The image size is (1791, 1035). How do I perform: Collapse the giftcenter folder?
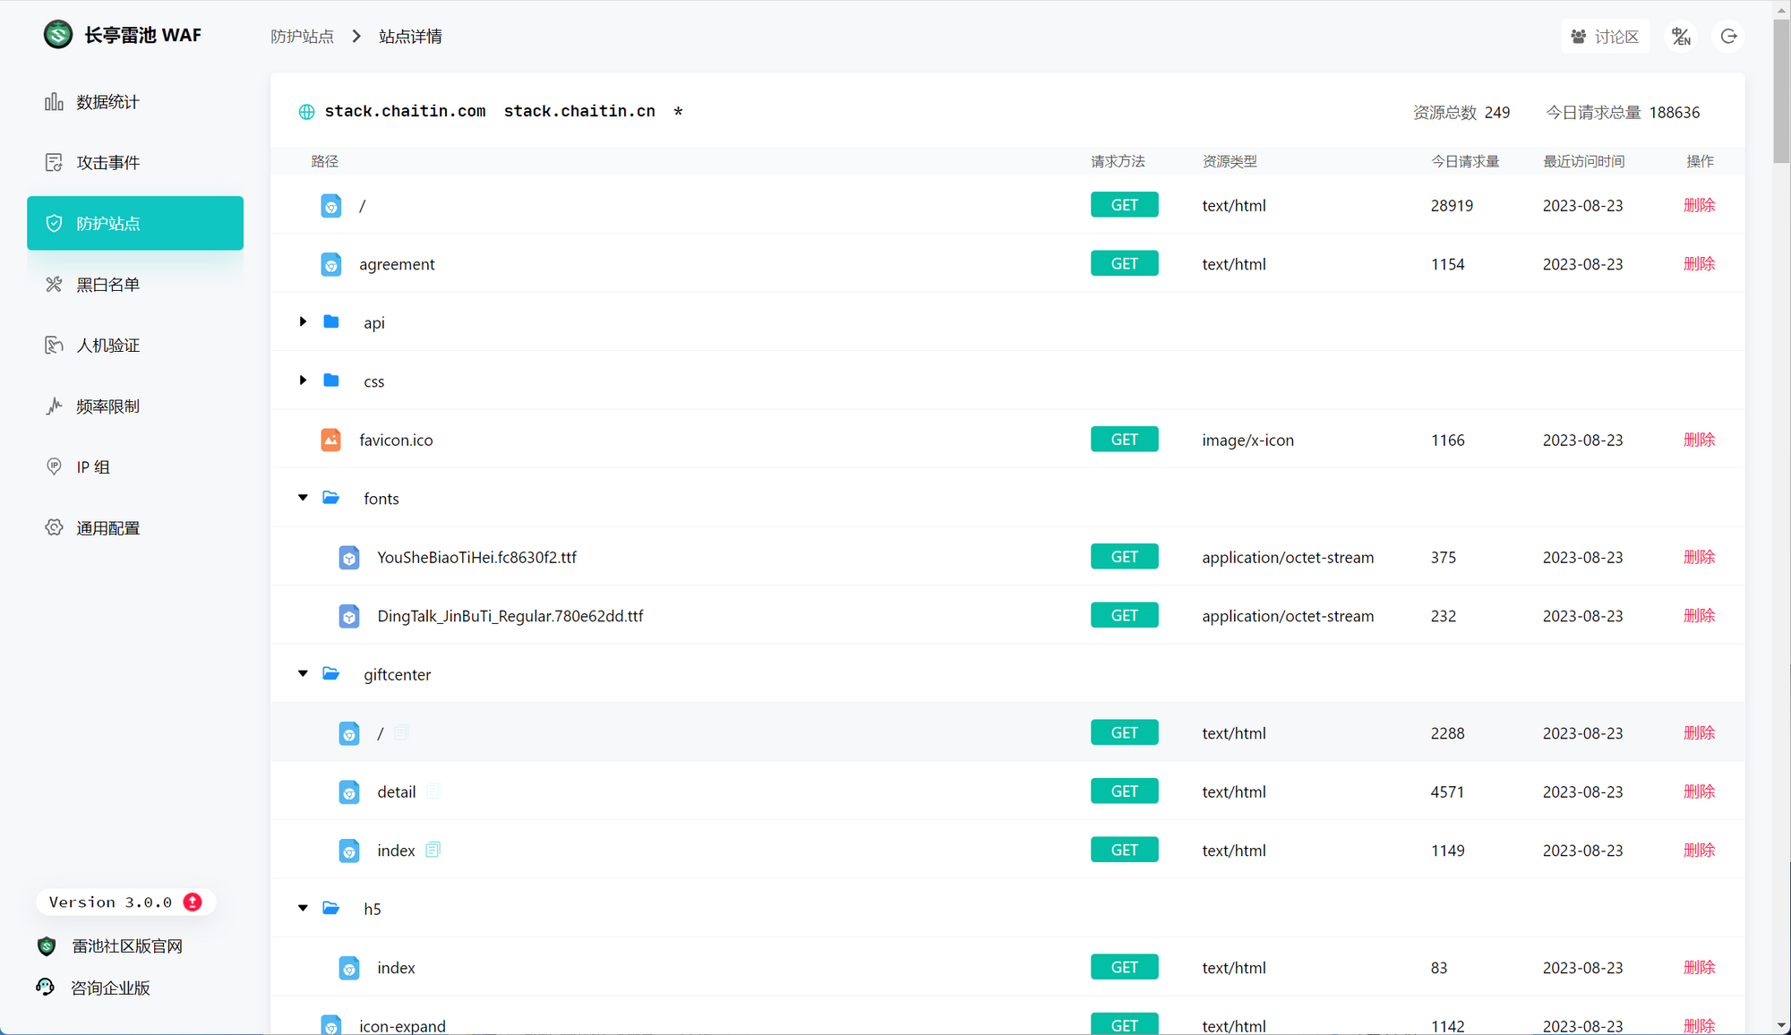(x=303, y=673)
